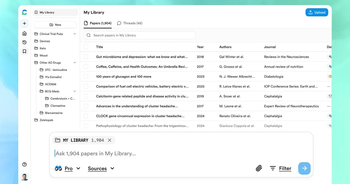The height and width of the screenshot is (184, 350).
Task: Click folder icon of Clinical Trial Pubs
Action: 36,34
